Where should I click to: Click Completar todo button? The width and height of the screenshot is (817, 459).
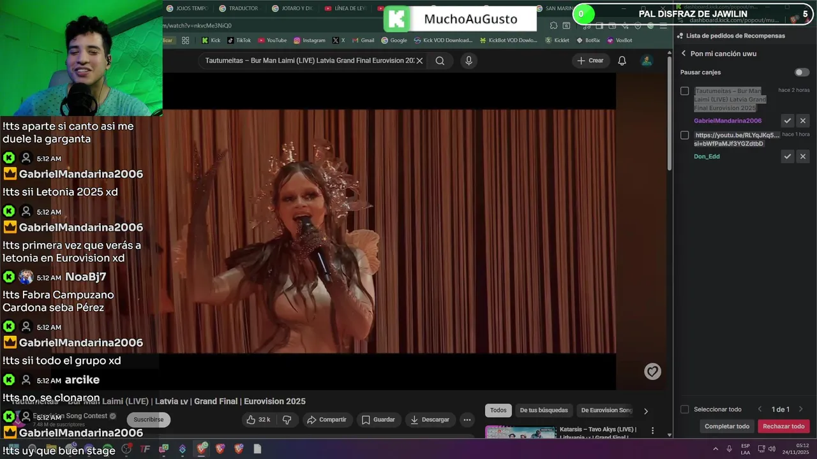coord(727,426)
